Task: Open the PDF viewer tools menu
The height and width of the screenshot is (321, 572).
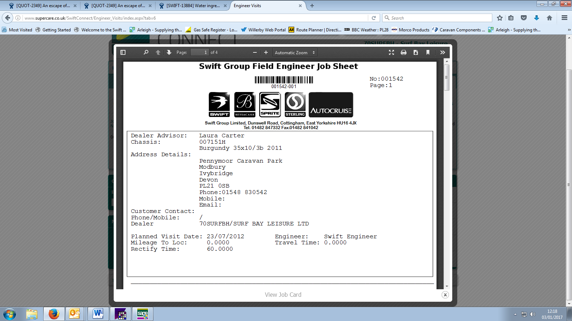Action: pyautogui.click(x=443, y=52)
